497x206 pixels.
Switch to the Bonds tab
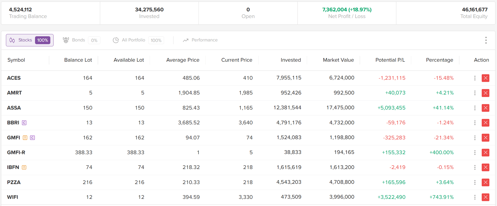point(81,40)
